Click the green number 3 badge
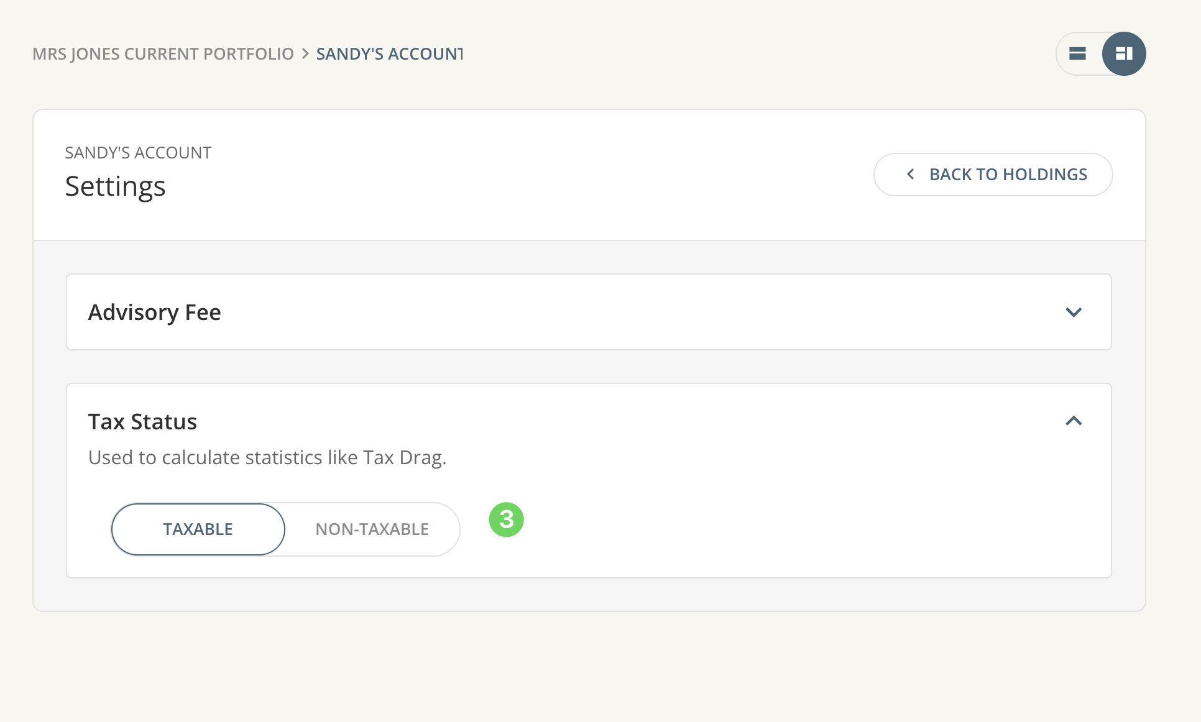 [506, 519]
